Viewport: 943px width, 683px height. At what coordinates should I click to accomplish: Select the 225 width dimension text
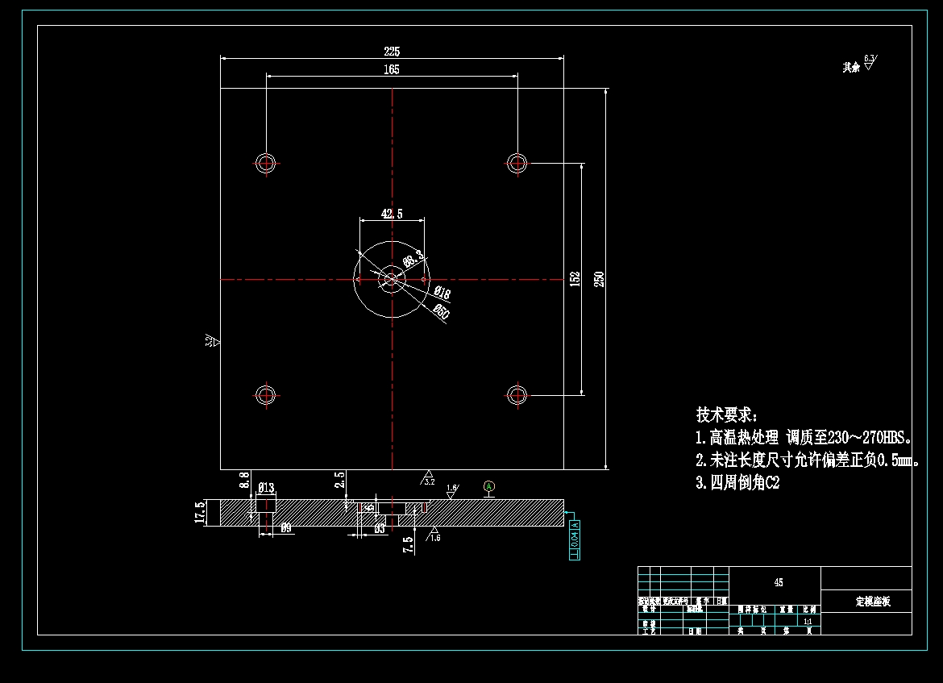[x=392, y=52]
